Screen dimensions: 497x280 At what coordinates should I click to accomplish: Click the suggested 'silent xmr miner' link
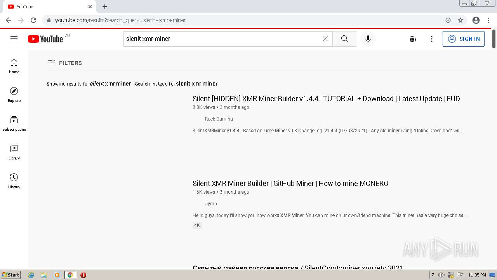coord(110,84)
